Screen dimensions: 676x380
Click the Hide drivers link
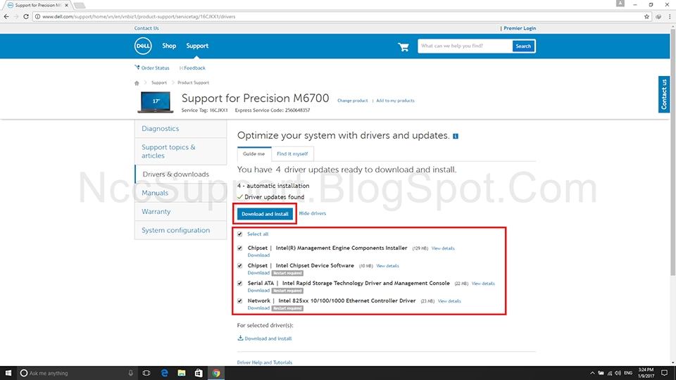pyautogui.click(x=313, y=213)
